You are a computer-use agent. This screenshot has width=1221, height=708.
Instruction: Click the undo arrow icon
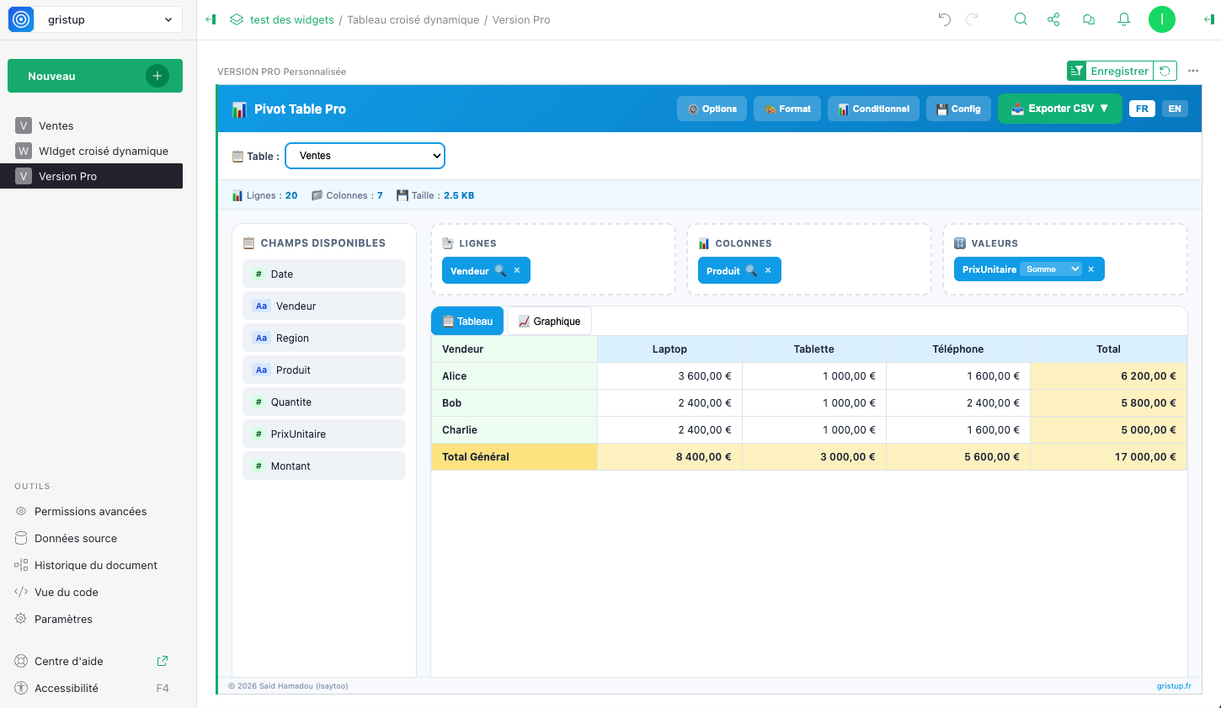[x=944, y=19]
